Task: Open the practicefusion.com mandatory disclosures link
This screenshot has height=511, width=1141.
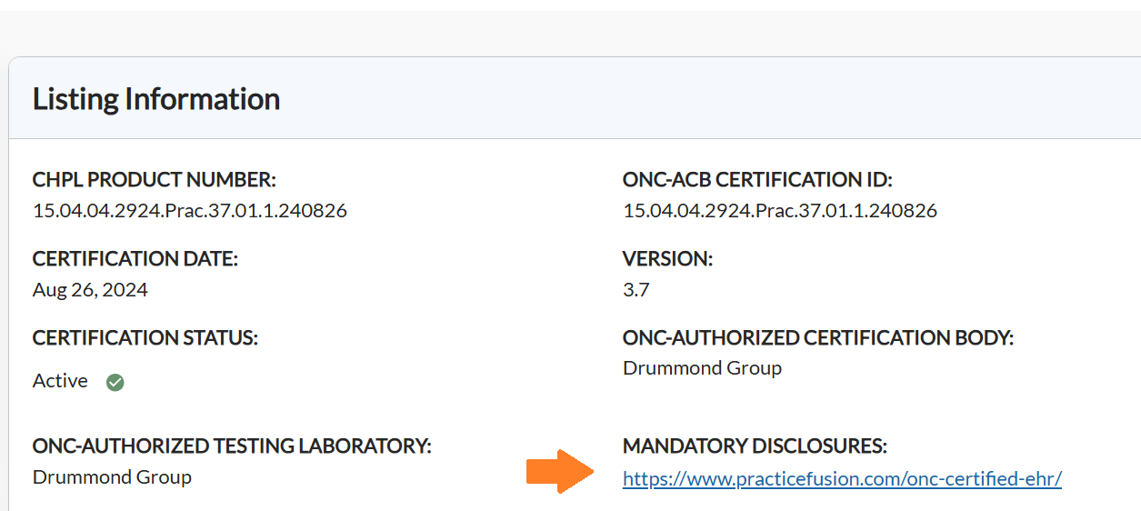Action: click(842, 478)
